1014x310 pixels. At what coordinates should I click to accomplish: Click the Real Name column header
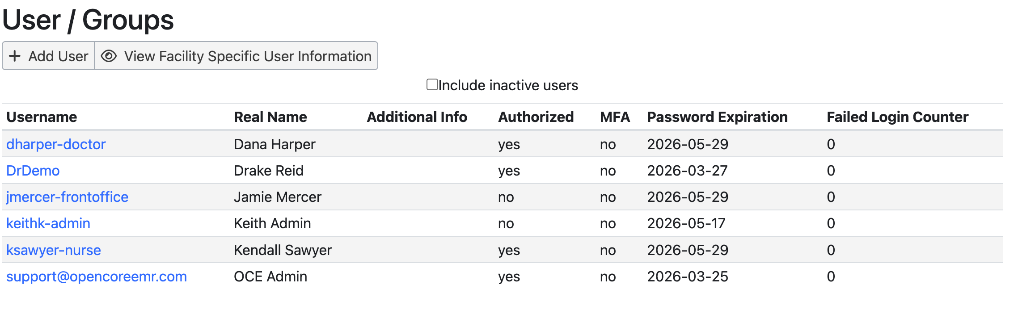(270, 117)
